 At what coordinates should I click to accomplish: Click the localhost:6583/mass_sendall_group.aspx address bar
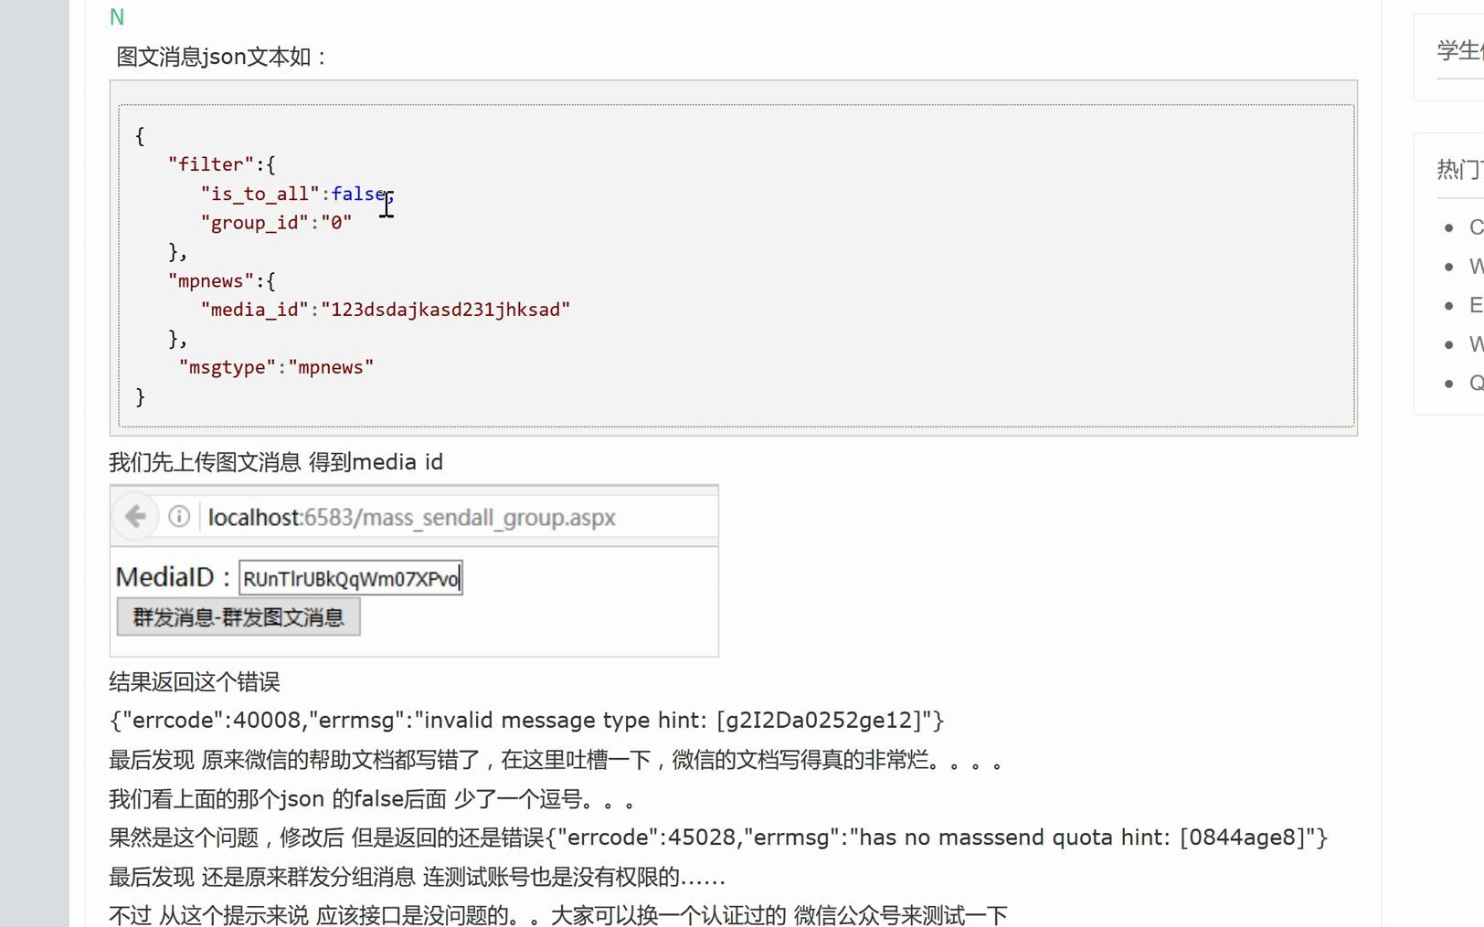click(x=411, y=518)
